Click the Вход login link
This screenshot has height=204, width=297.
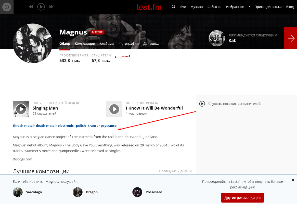pos(290,7)
